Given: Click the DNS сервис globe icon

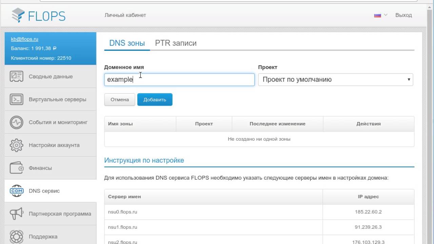Looking at the screenshot, I should pos(17,191).
